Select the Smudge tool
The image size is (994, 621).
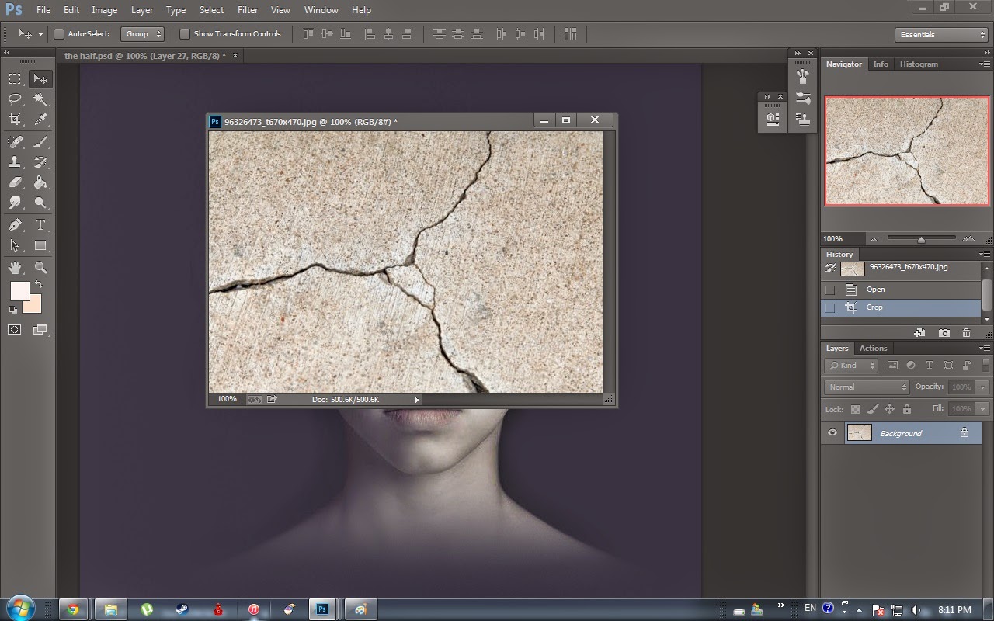15,203
